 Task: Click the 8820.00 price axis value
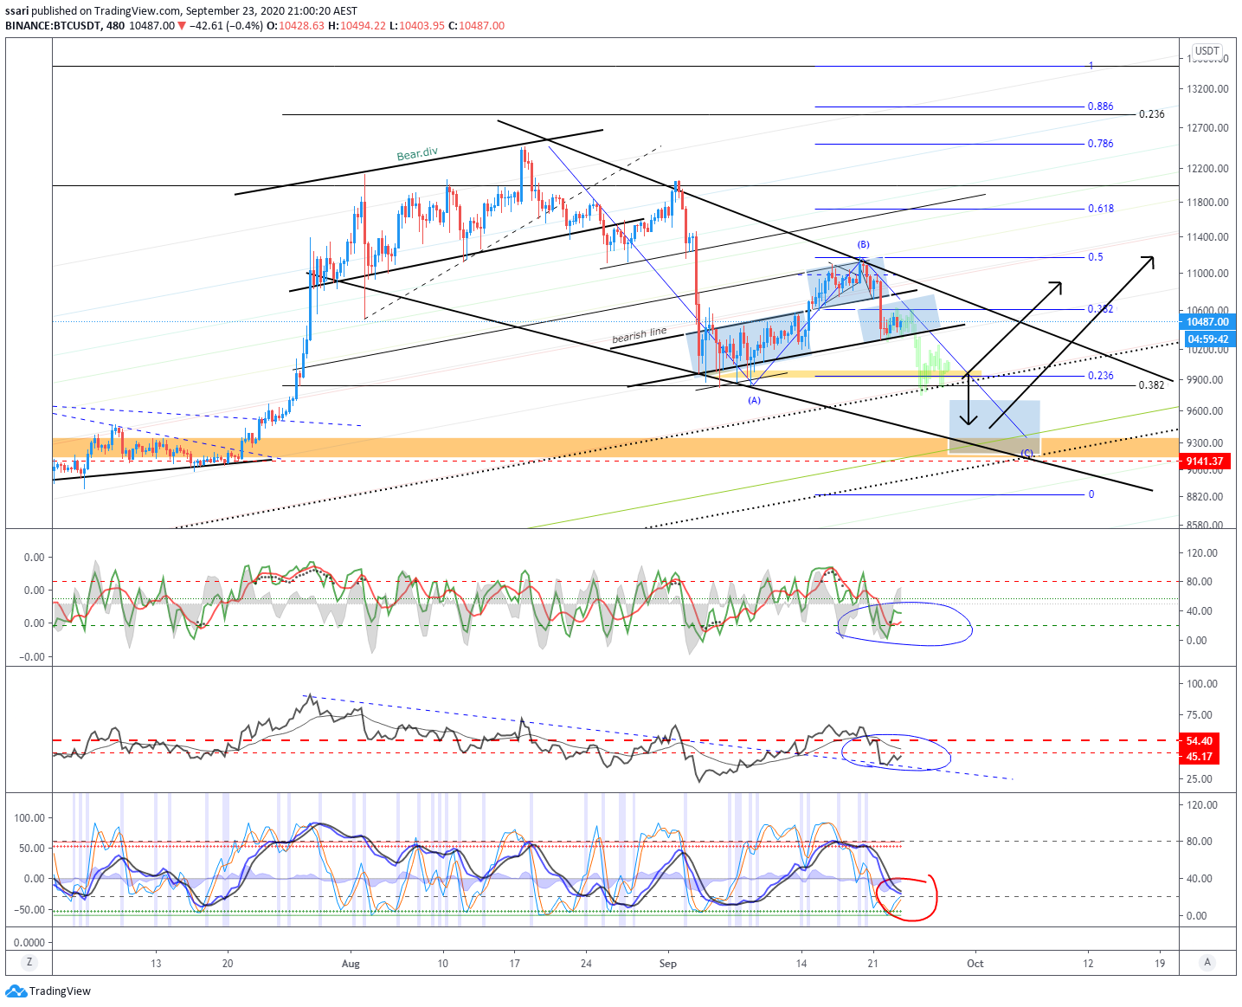click(x=1205, y=497)
